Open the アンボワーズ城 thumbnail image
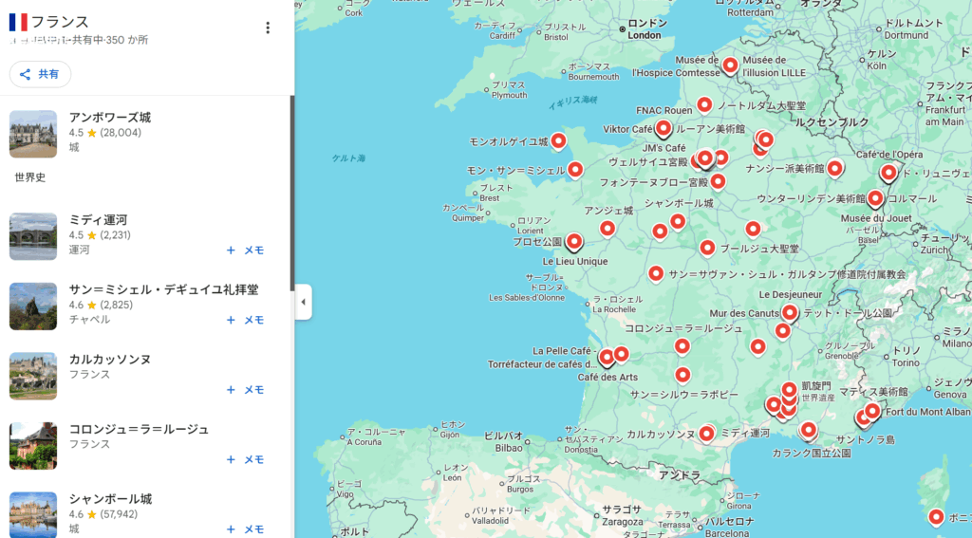The width and height of the screenshot is (972, 538). point(33,134)
